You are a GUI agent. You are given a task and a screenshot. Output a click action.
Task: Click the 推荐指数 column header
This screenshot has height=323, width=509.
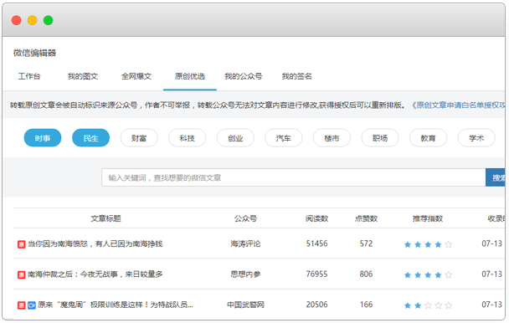tap(428, 218)
